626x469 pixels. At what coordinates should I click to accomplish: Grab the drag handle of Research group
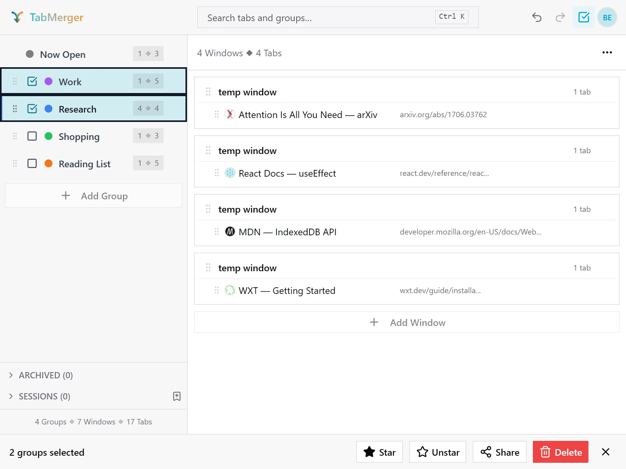[15, 109]
